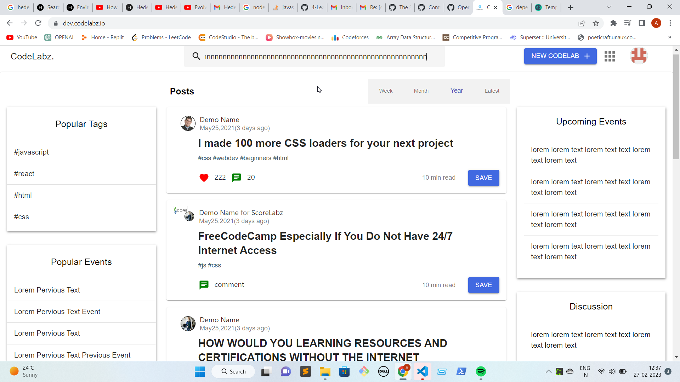Select the #javascript tag link
The image size is (680, 382).
coord(31,152)
